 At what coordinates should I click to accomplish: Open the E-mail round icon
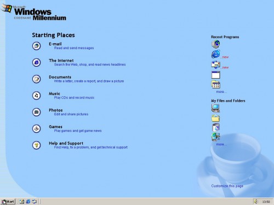click(36, 46)
